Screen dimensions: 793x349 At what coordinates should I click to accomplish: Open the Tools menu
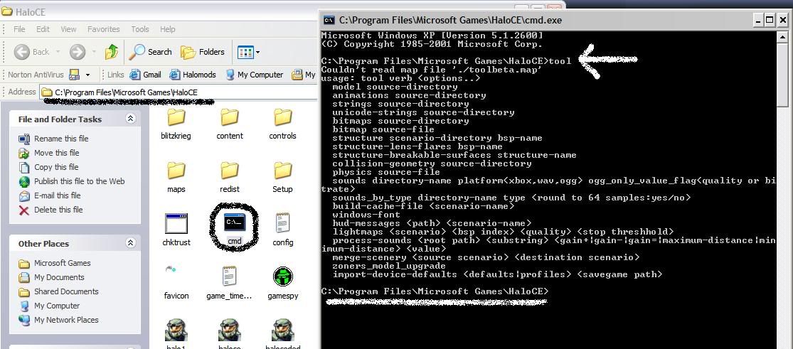pos(140,29)
